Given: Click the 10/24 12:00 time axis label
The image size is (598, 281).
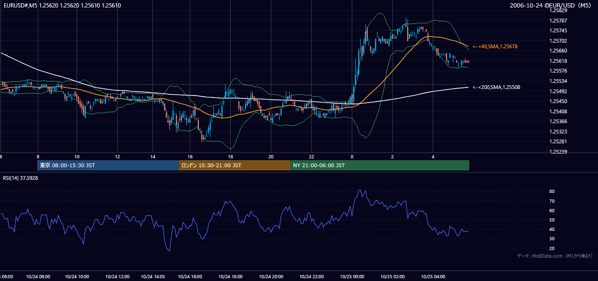Looking at the screenshot, I should click(x=117, y=277).
